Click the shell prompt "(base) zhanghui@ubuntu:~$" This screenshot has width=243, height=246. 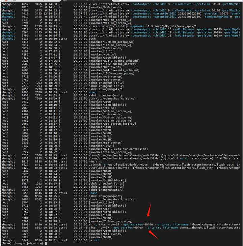[x=23, y=243]
